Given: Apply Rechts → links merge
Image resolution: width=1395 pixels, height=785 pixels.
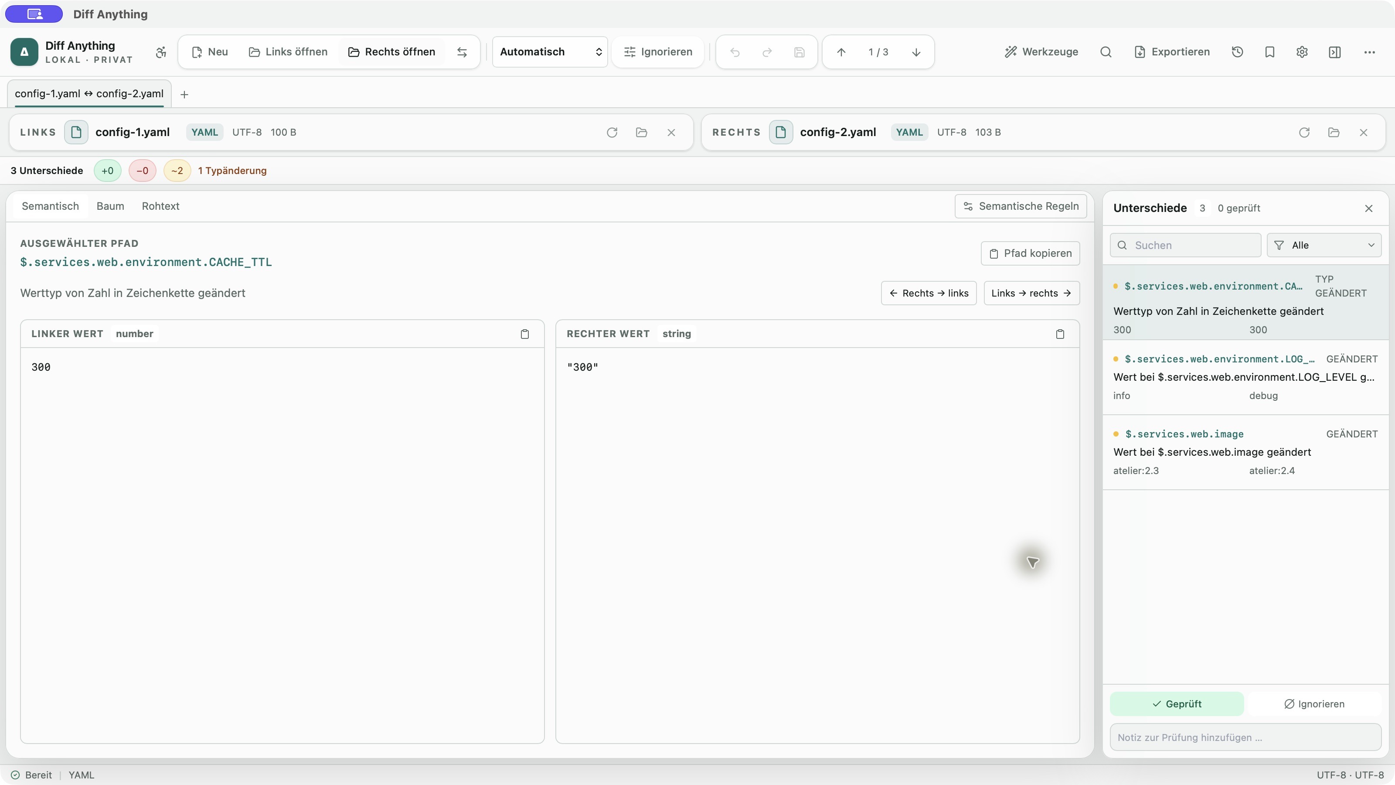Looking at the screenshot, I should (x=929, y=293).
